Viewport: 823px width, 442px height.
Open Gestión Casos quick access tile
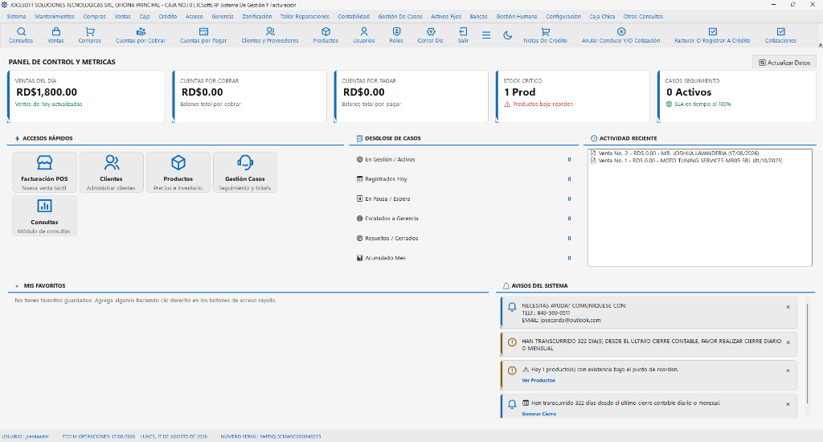[245, 172]
